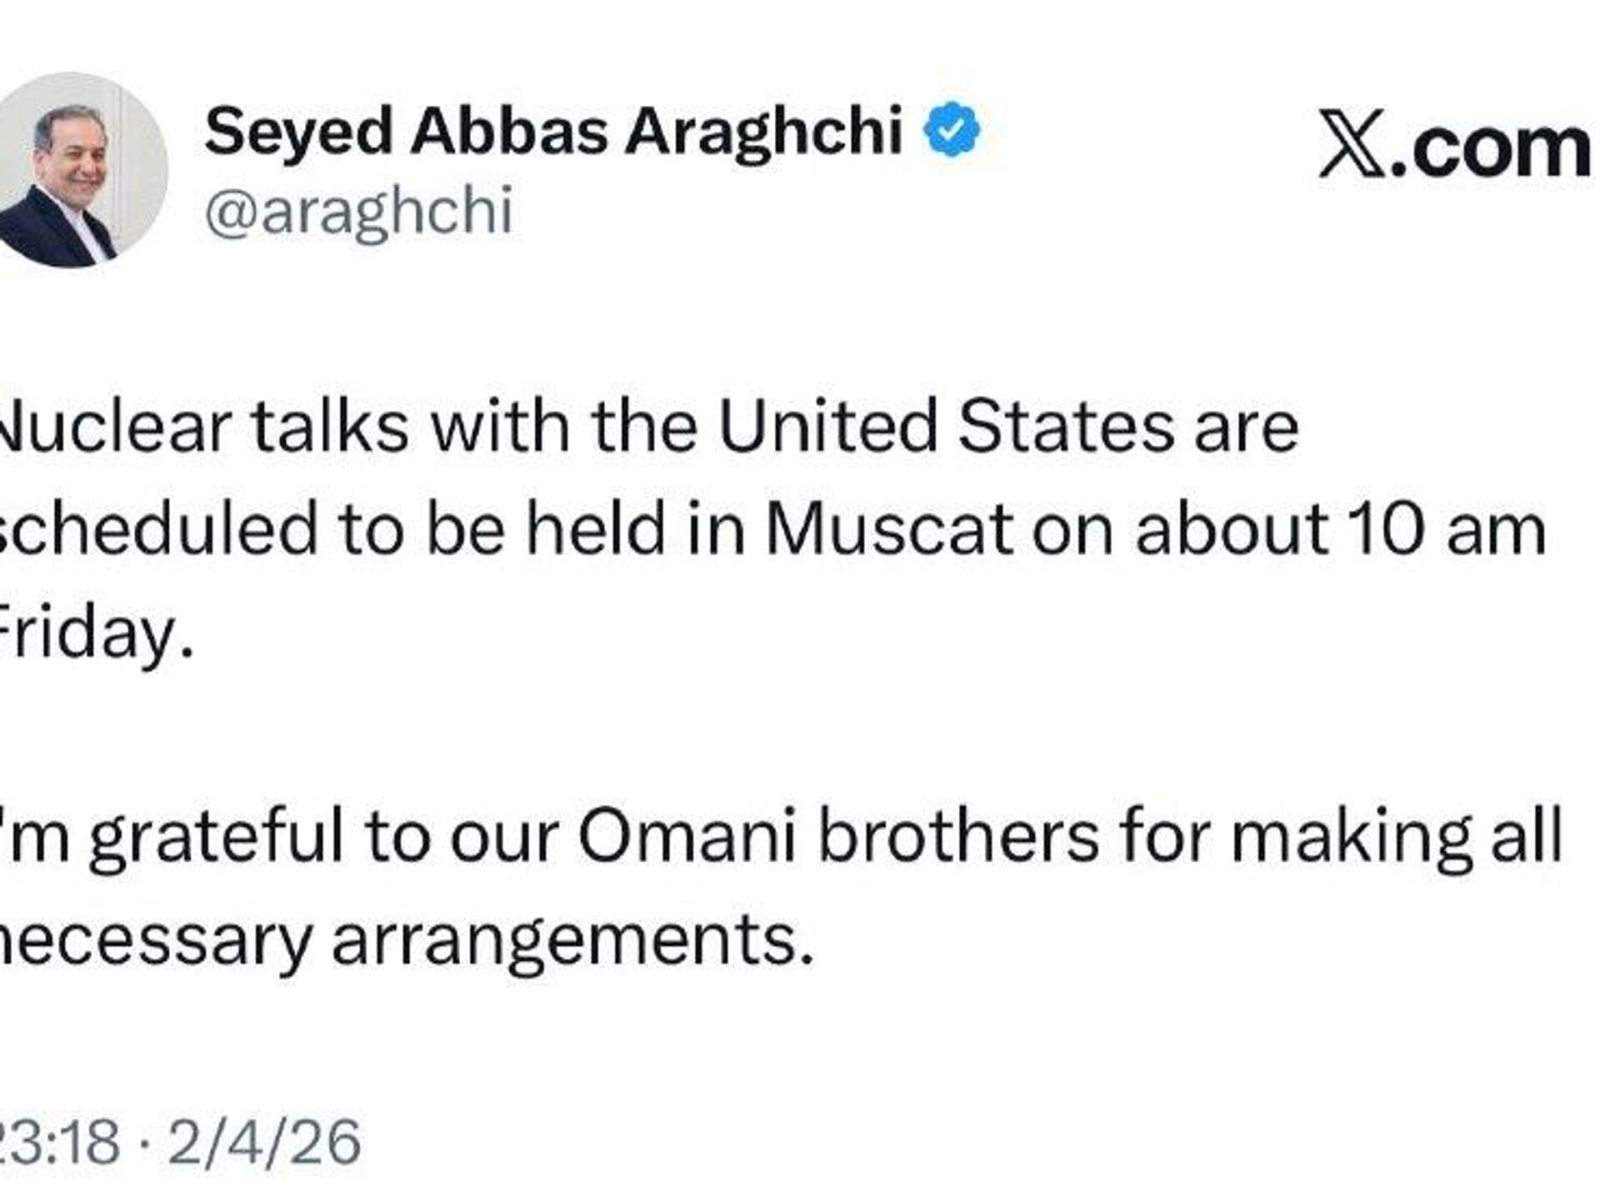1600x1197 pixels.
Task: Click the word "Omani" in the post
Action: coord(687,836)
